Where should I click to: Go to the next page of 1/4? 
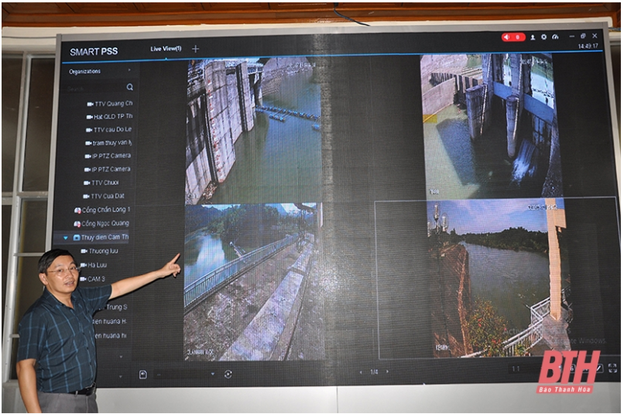pyautogui.click(x=387, y=372)
